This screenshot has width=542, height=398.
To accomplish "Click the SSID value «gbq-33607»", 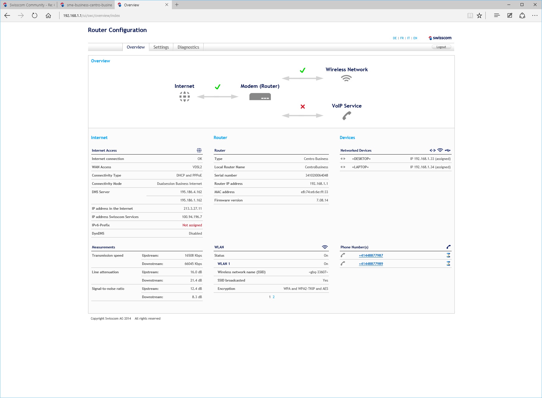I will pyautogui.click(x=318, y=272).
